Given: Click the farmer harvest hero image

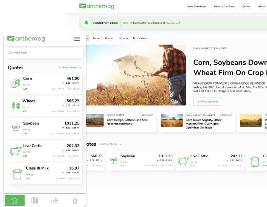Looking at the screenshot, I should [136, 75].
